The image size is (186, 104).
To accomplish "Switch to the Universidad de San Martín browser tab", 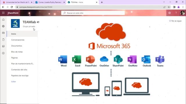I will (17, 2).
